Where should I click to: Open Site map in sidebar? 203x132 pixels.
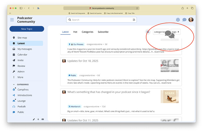pyautogui.click(x=22, y=38)
